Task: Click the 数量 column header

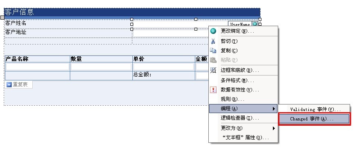Action: [76, 59]
